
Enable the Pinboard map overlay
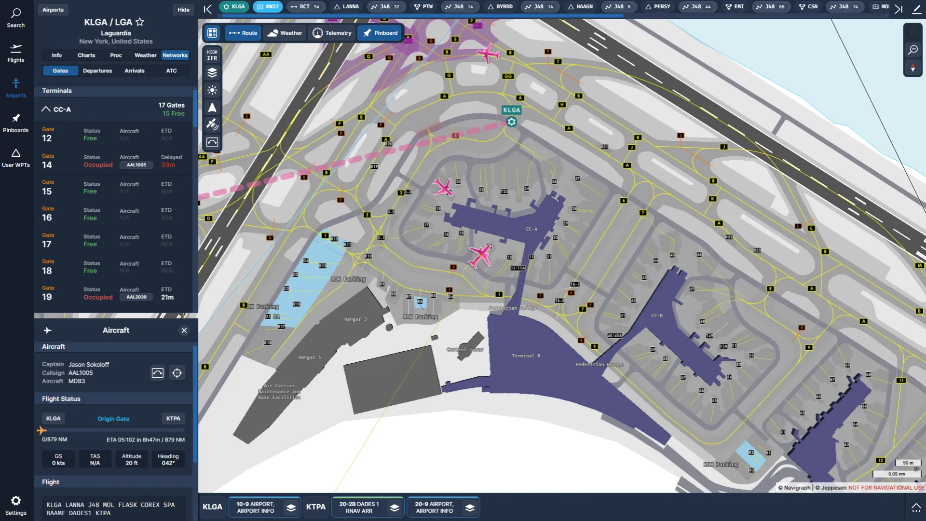click(380, 33)
